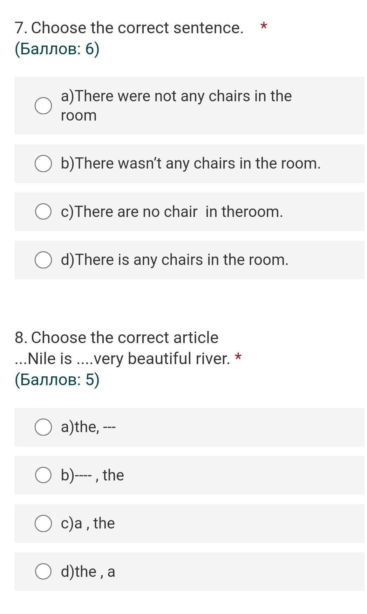Pick radio circle for 'There is any chairs'

click(43, 260)
